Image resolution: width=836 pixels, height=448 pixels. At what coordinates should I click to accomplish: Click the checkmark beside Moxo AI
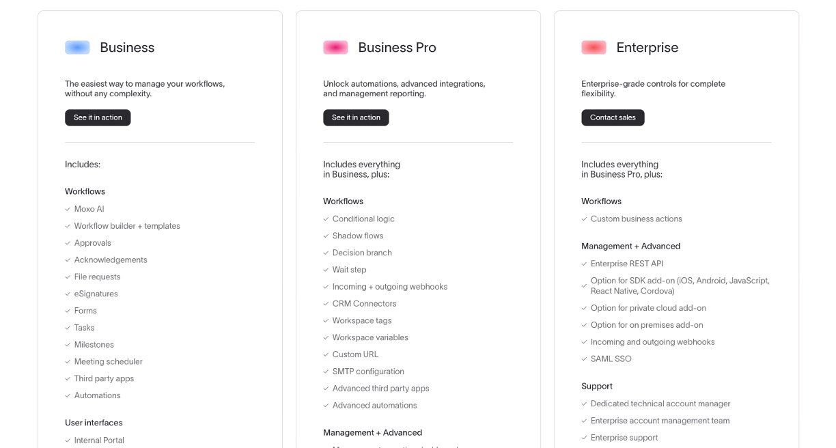(68, 209)
